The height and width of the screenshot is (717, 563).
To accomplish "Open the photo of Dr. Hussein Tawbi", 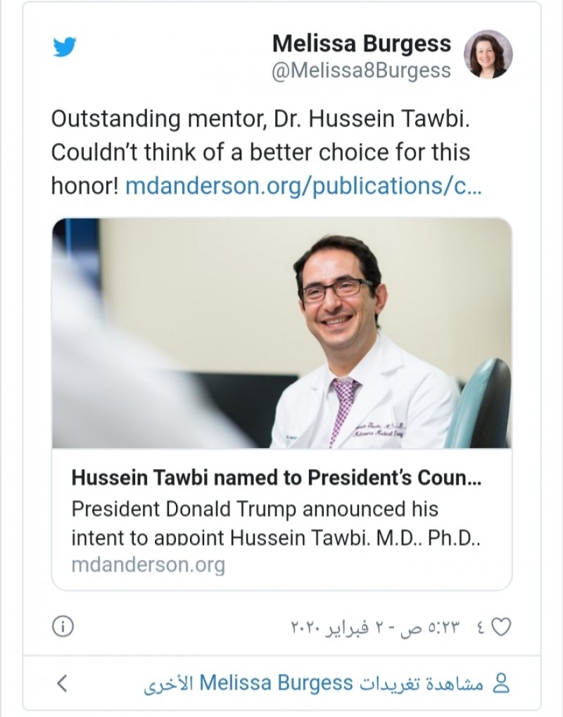I will (x=281, y=332).
